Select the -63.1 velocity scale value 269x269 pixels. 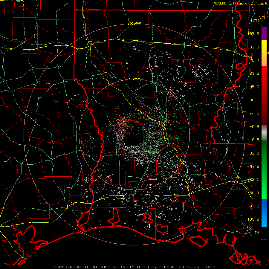click(x=253, y=180)
